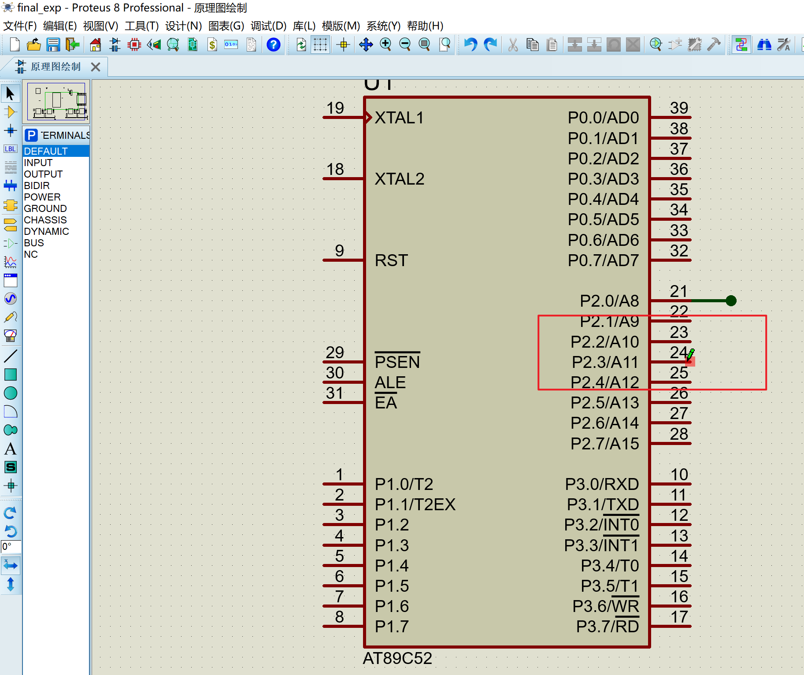Screen dimensions: 804x675
Task: Open the 设计(N) menu
Action: 183,26
